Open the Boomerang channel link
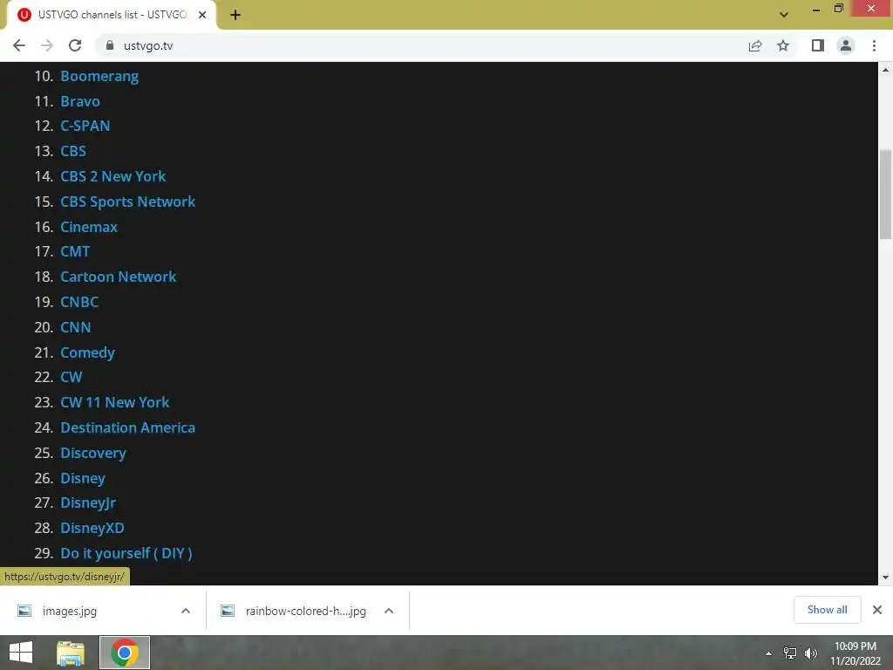Screen dimensions: 893x670 [x=99, y=77]
